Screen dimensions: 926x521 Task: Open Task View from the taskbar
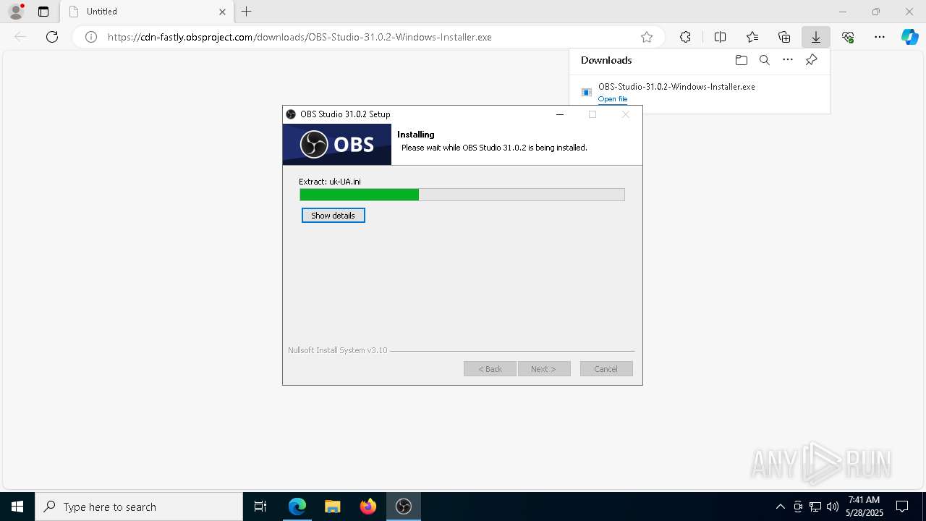pyautogui.click(x=260, y=507)
